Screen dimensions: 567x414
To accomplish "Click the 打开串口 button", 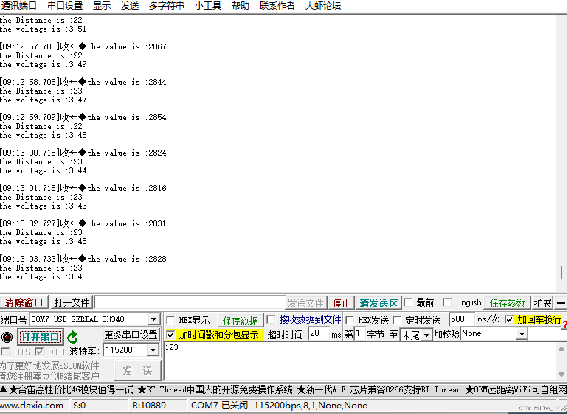I will tap(40, 337).
